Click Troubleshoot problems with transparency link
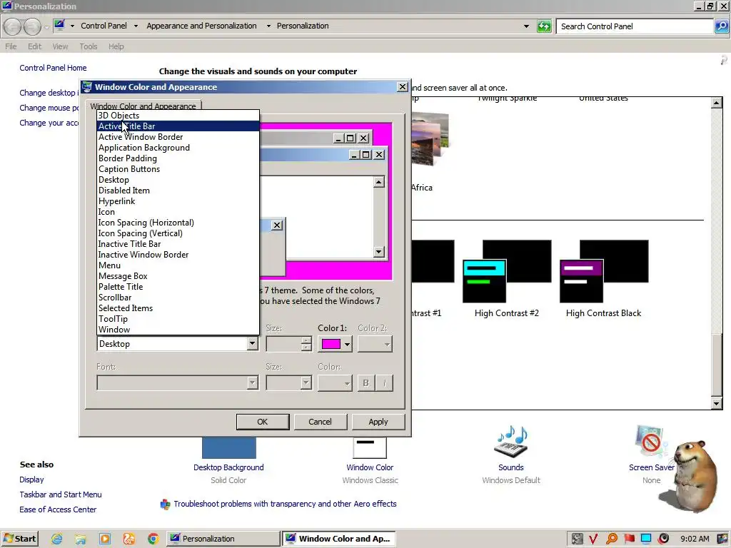731x548 pixels. 285,504
